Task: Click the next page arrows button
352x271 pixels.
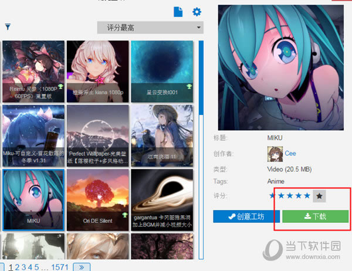Action: coord(82,267)
